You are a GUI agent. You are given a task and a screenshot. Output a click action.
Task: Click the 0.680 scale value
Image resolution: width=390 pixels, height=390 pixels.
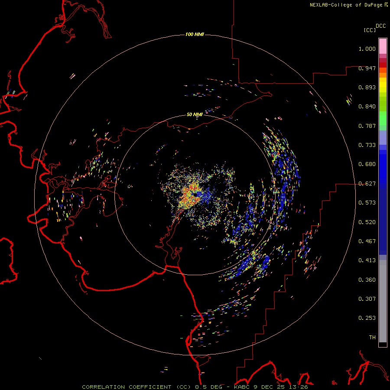(367, 164)
